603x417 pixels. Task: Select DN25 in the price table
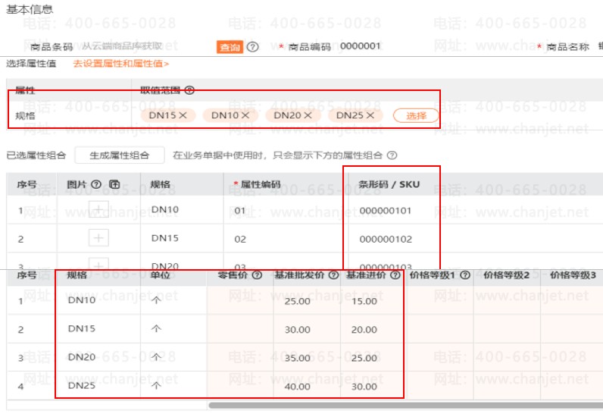click(82, 385)
